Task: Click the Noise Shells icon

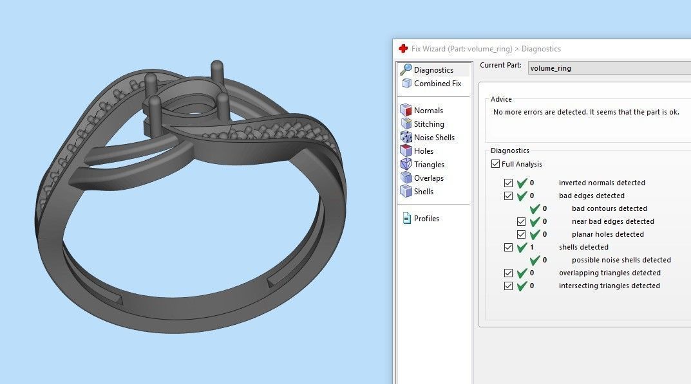Action: coord(406,138)
